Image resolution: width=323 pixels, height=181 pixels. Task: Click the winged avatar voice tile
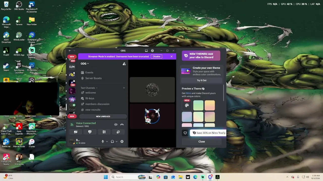(152, 116)
